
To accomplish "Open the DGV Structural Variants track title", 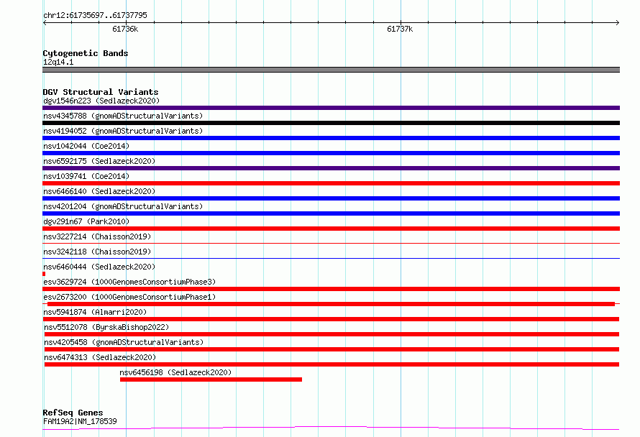I will (101, 92).
